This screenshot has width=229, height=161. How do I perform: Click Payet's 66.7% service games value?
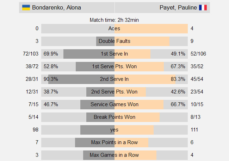pyautogui.click(x=178, y=104)
